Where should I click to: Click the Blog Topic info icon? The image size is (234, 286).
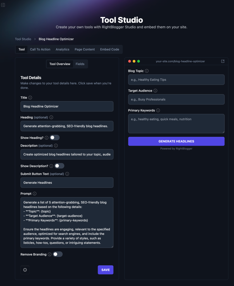click(x=147, y=71)
